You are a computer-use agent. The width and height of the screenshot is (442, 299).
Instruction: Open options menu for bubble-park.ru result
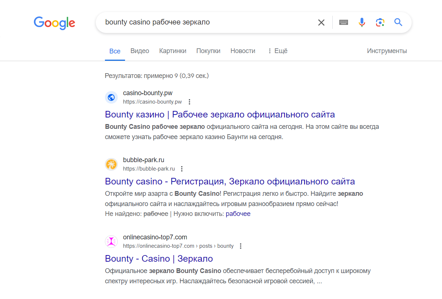[x=182, y=169]
